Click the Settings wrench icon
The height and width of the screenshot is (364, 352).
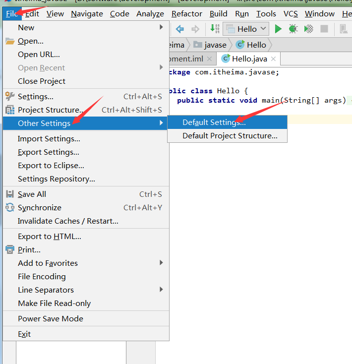[10, 96]
